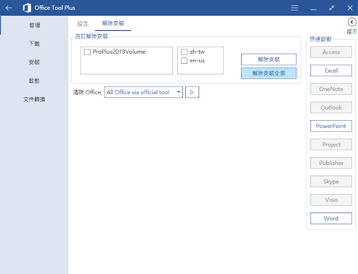
Task: Toggle the en-us language checkbox
Action: click(x=184, y=61)
